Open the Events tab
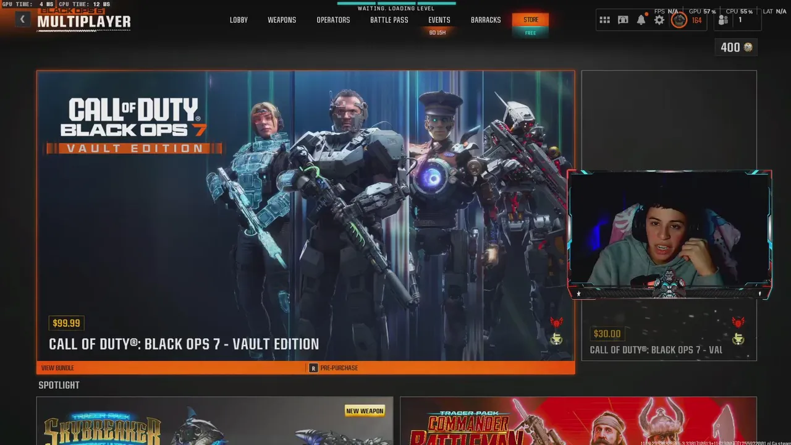 point(439,20)
